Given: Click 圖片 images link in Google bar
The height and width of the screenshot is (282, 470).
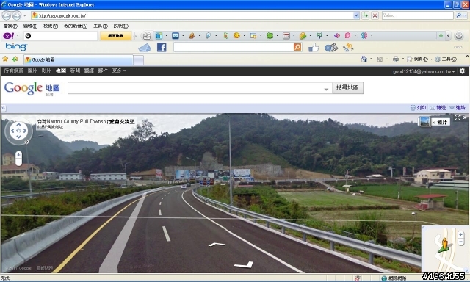Looking at the screenshot, I should [32, 70].
